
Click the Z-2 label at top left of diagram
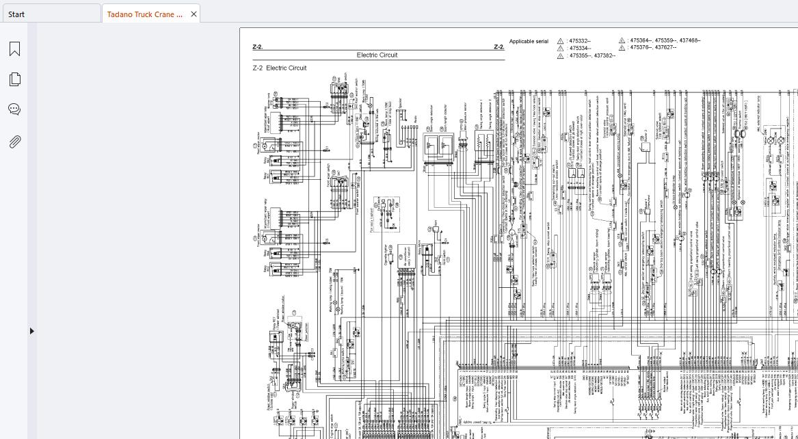tap(256, 46)
